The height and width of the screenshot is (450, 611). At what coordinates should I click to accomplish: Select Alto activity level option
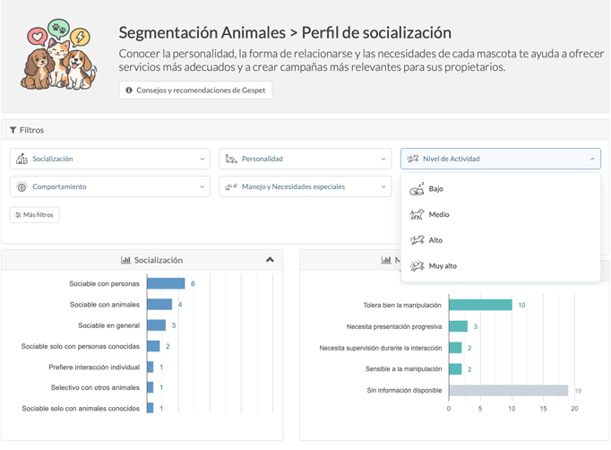[x=500, y=240]
